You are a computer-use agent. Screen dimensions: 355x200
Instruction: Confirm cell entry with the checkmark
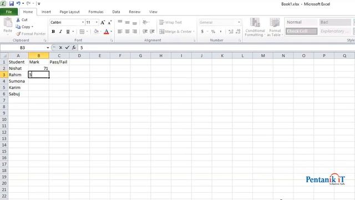click(67, 48)
